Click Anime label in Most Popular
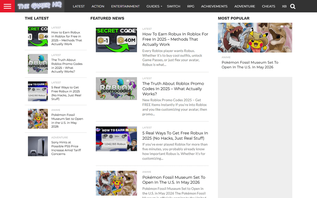 (x=226, y=57)
